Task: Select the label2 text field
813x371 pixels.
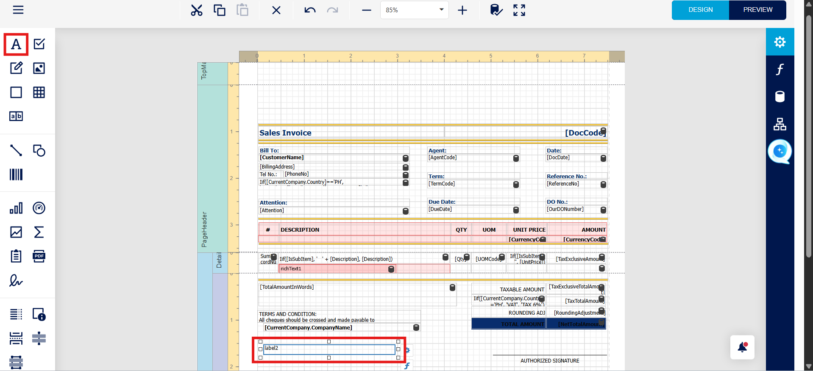Action: click(x=329, y=349)
